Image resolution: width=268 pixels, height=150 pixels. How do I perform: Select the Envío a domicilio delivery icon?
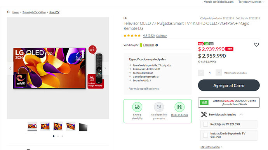tap(137, 107)
